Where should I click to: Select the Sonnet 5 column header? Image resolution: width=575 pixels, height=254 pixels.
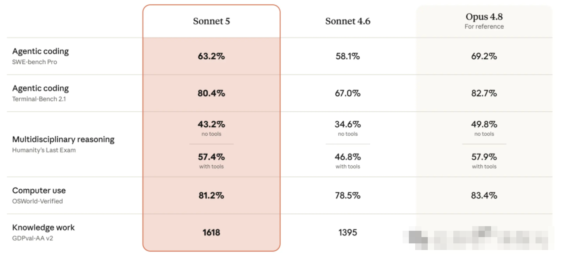(211, 21)
